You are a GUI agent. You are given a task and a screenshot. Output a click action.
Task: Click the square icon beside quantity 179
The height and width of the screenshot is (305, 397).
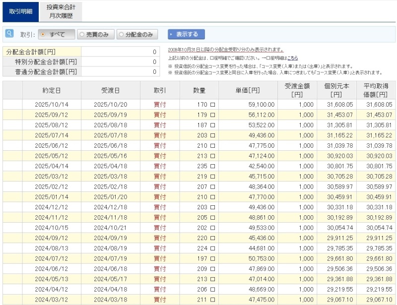[212, 115]
